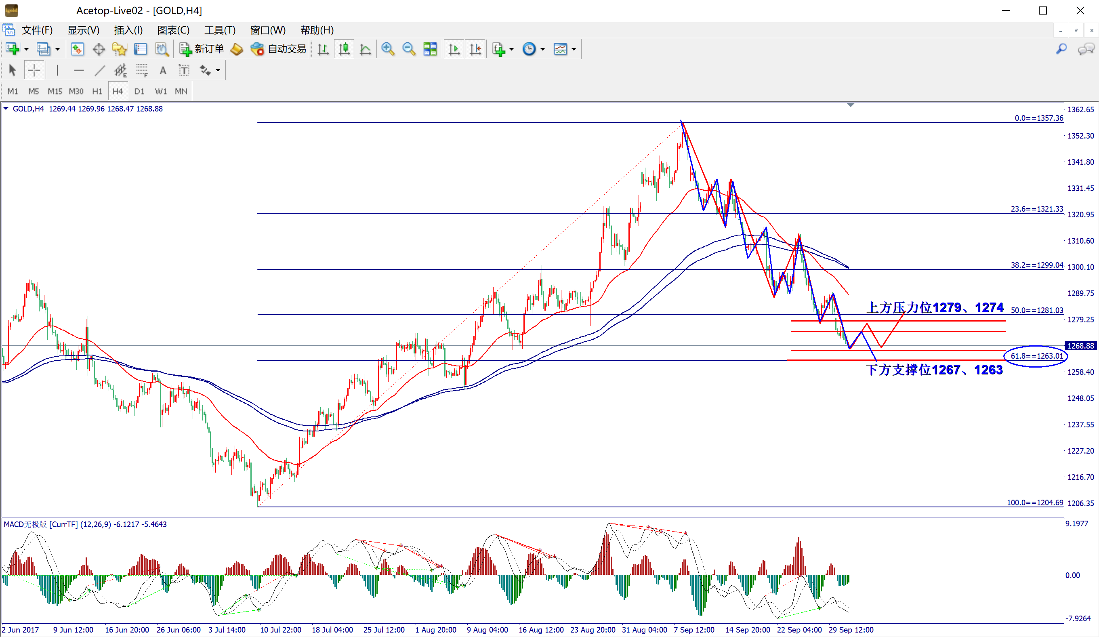Click the tile windows icon
This screenshot has width=1099, height=637.
coord(430,49)
